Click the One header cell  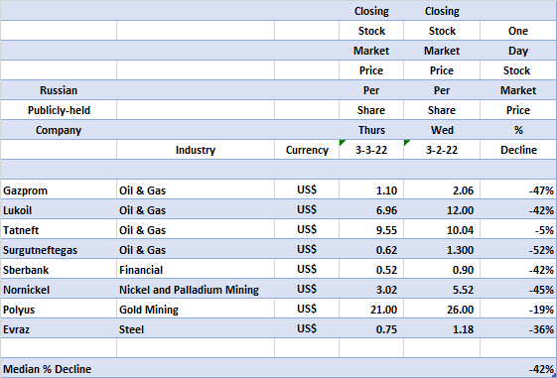pyautogui.click(x=518, y=31)
